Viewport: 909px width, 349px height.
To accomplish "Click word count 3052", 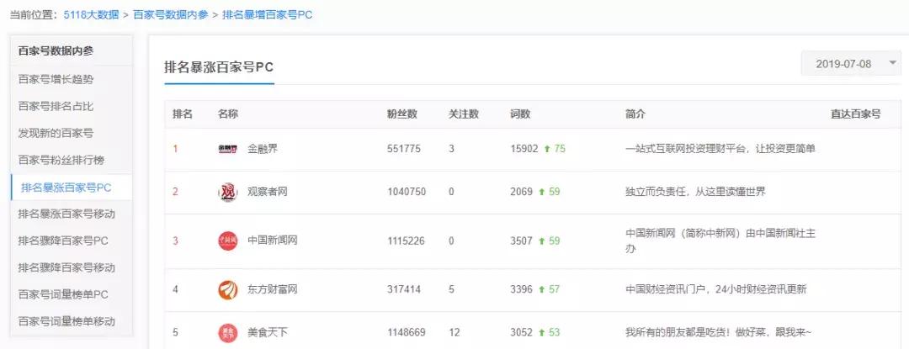I will (521, 333).
